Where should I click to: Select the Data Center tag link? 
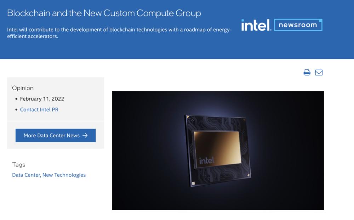click(x=26, y=175)
